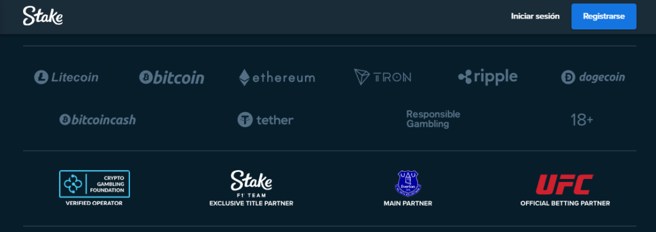
Task: Click the blue Registrarse button
Action: (x=603, y=16)
